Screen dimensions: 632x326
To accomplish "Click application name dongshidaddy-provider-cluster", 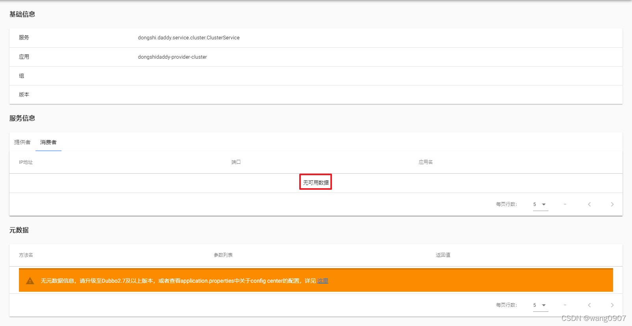I will coord(172,57).
